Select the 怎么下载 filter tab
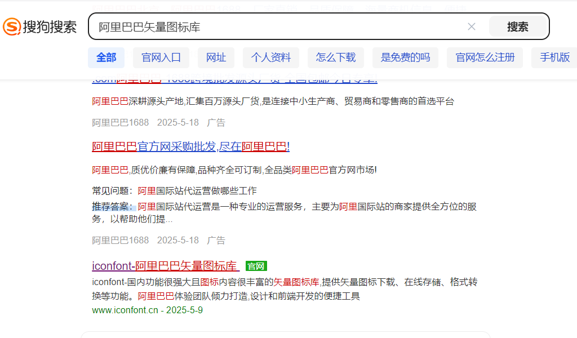 [x=336, y=57]
